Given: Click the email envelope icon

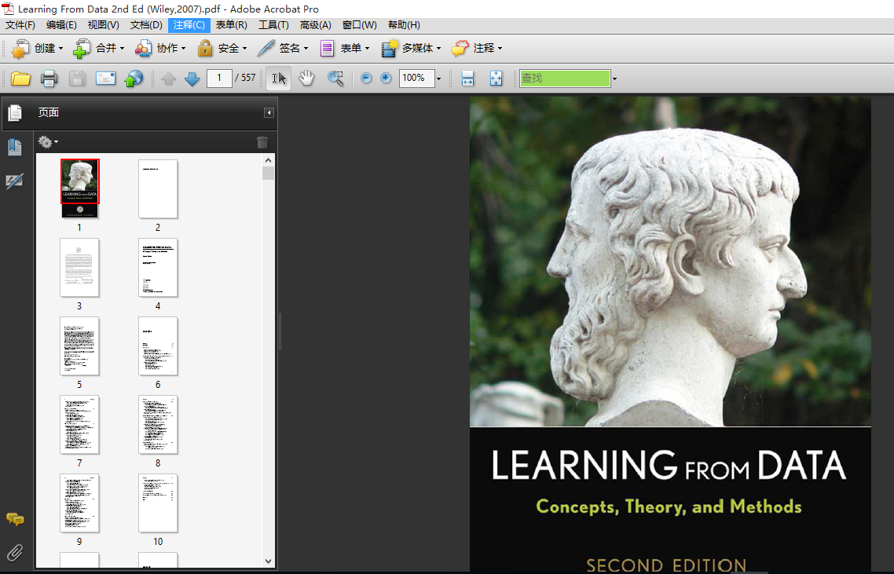Looking at the screenshot, I should pos(105,78).
